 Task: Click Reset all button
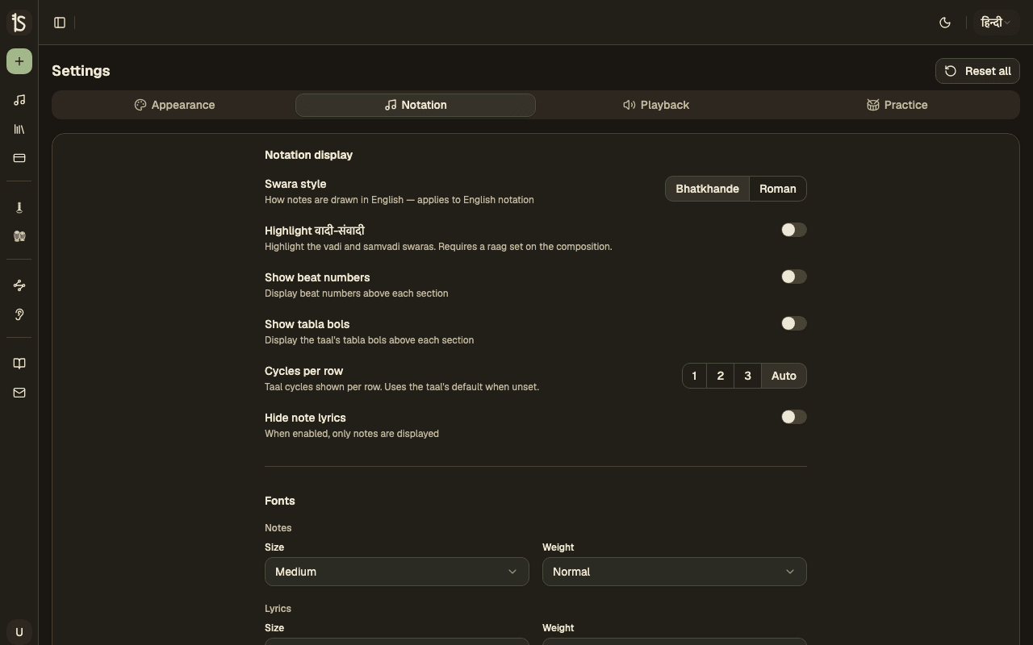[977, 71]
